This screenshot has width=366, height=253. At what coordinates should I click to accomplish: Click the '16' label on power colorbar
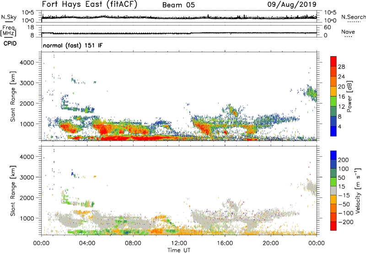341,97
